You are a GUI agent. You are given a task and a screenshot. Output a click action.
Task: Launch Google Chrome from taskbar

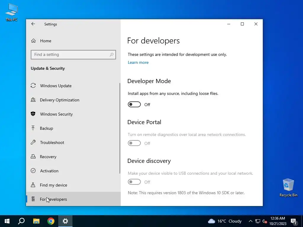tap(51, 221)
